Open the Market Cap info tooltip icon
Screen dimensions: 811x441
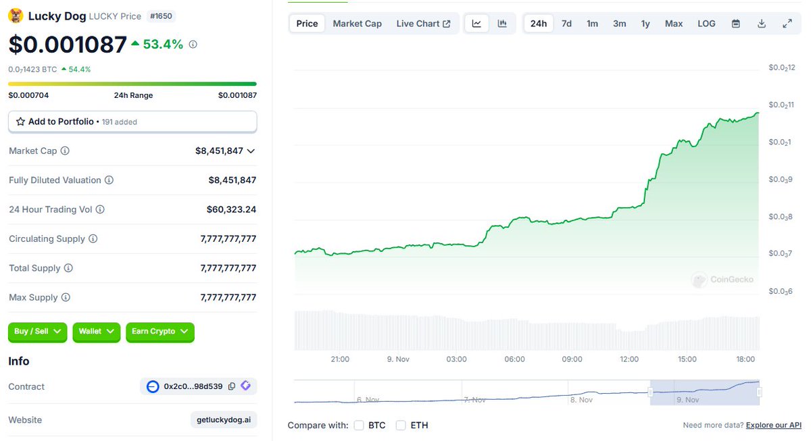(65, 151)
